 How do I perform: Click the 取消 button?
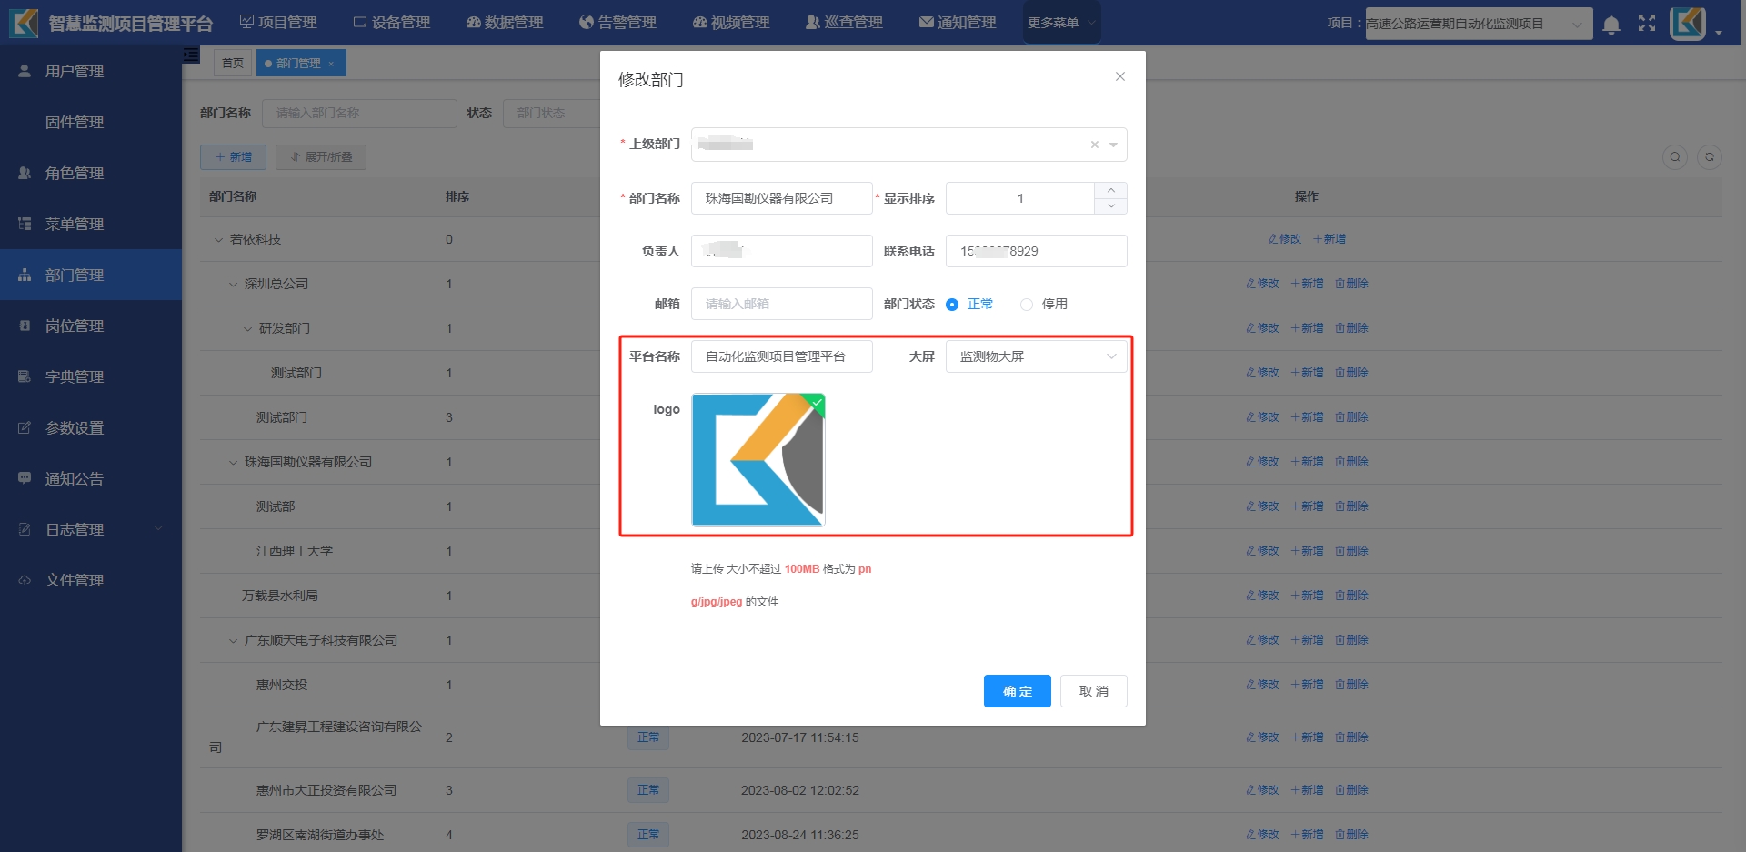click(x=1093, y=691)
